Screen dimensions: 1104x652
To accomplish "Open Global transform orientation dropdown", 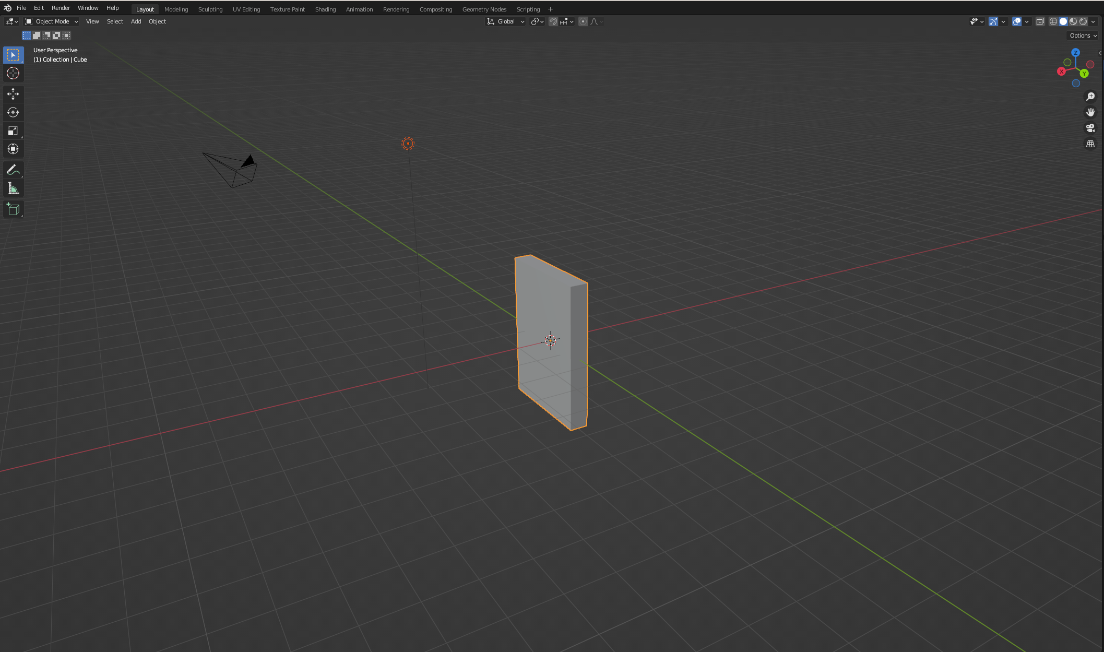I will click(506, 21).
